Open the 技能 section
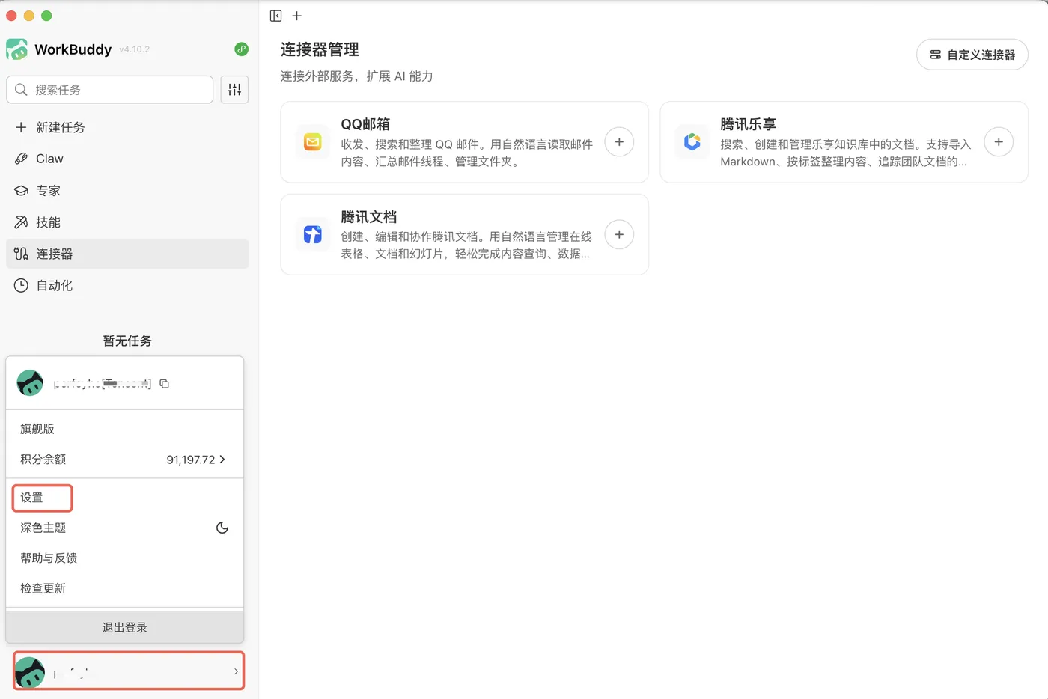The width and height of the screenshot is (1048, 699). 127,222
